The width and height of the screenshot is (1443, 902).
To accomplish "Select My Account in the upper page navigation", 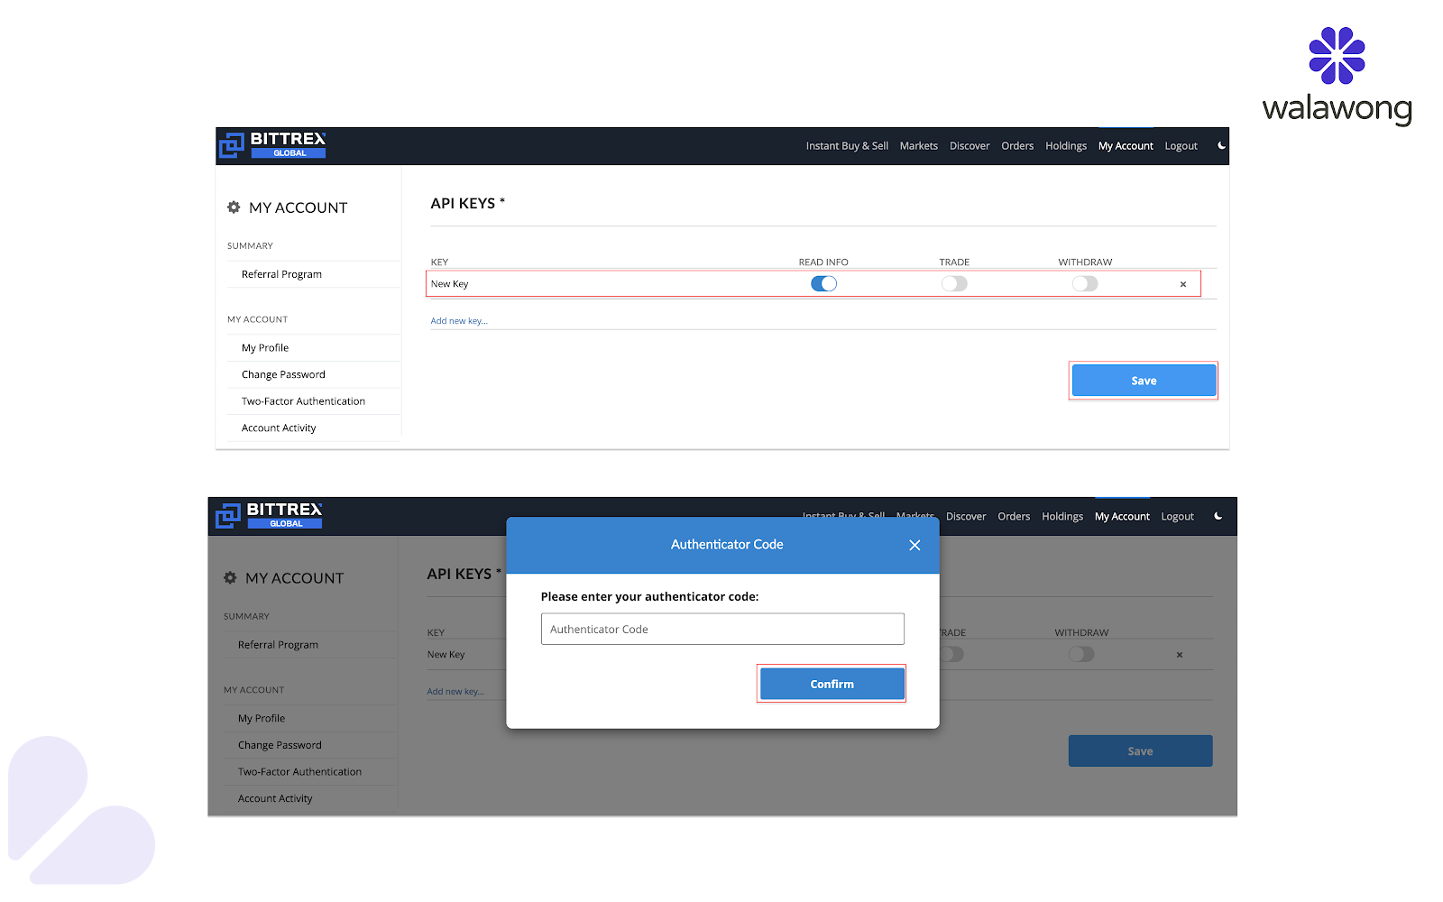I will 1126,146.
